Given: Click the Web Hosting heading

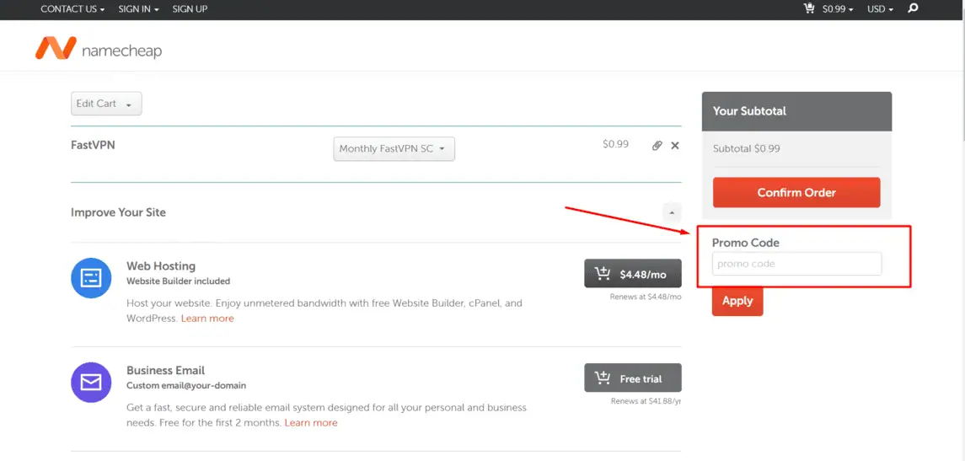Looking at the screenshot, I should click(x=161, y=265).
